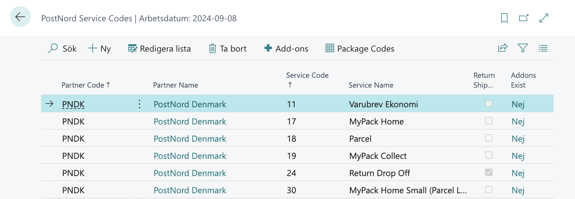Select service code 24 cell
The height and width of the screenshot is (199, 575).
(291, 173)
